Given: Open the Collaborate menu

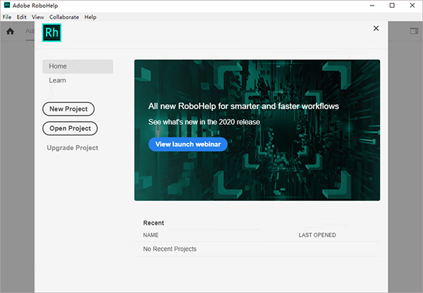Looking at the screenshot, I should 64,17.
